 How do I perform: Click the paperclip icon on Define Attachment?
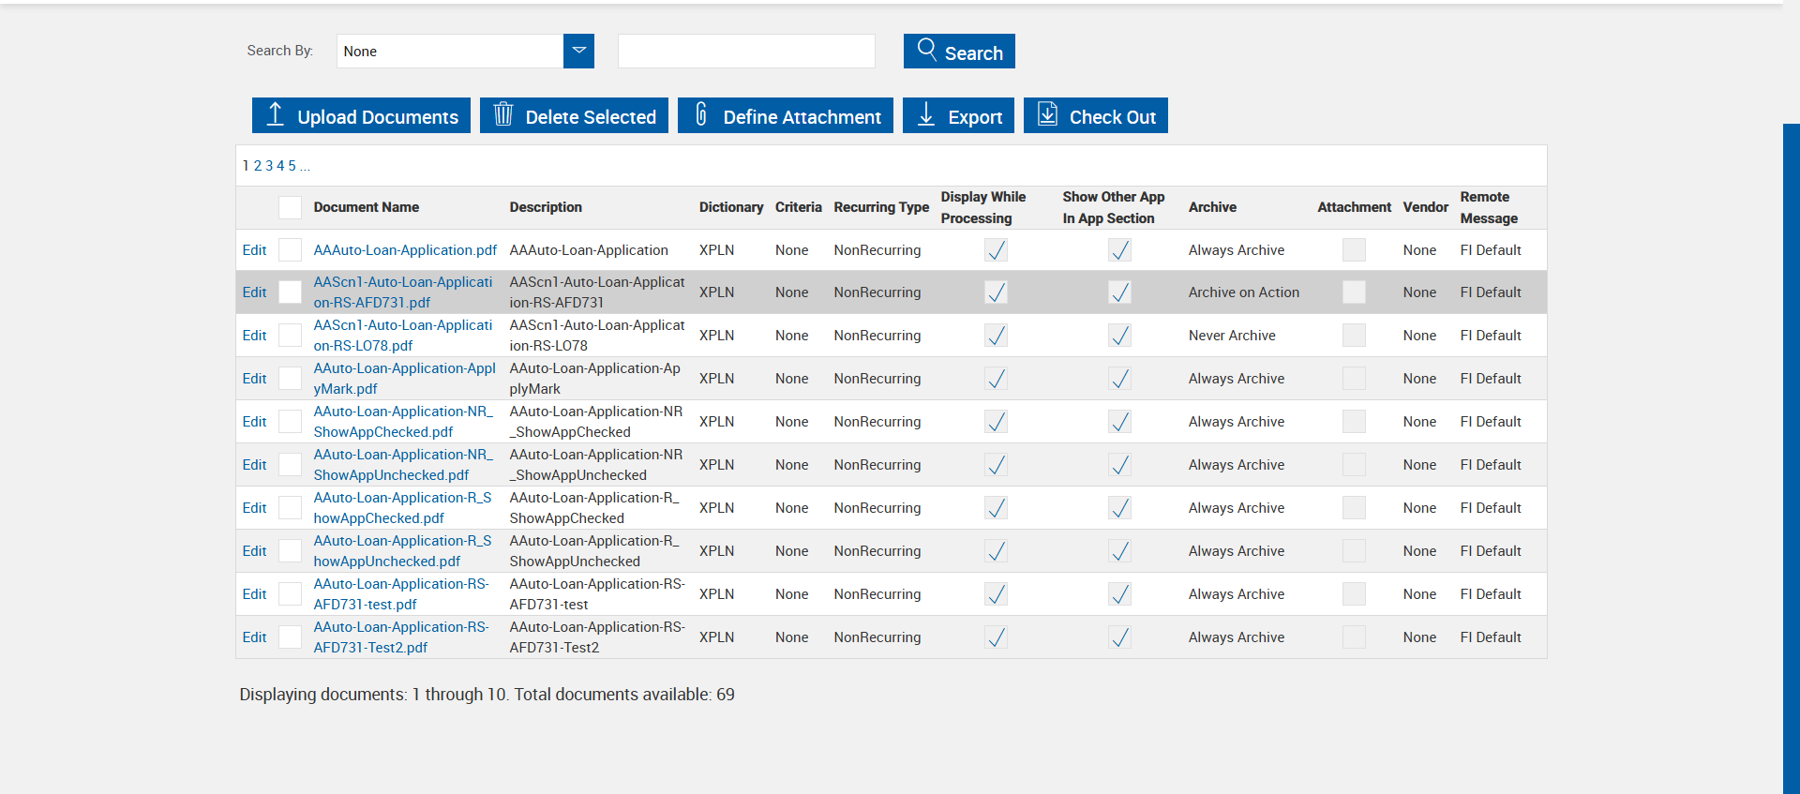click(x=701, y=114)
